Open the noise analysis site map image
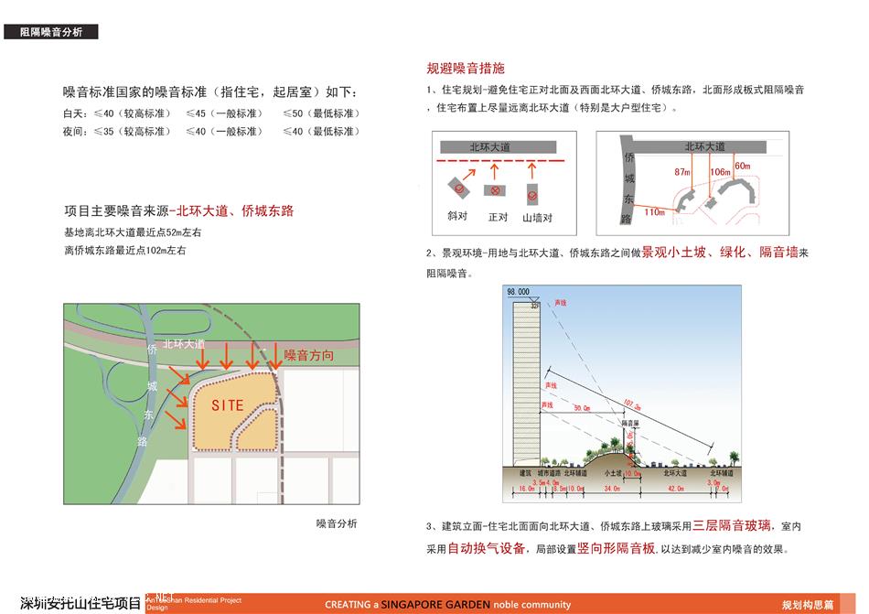869x614 pixels. tap(211, 404)
